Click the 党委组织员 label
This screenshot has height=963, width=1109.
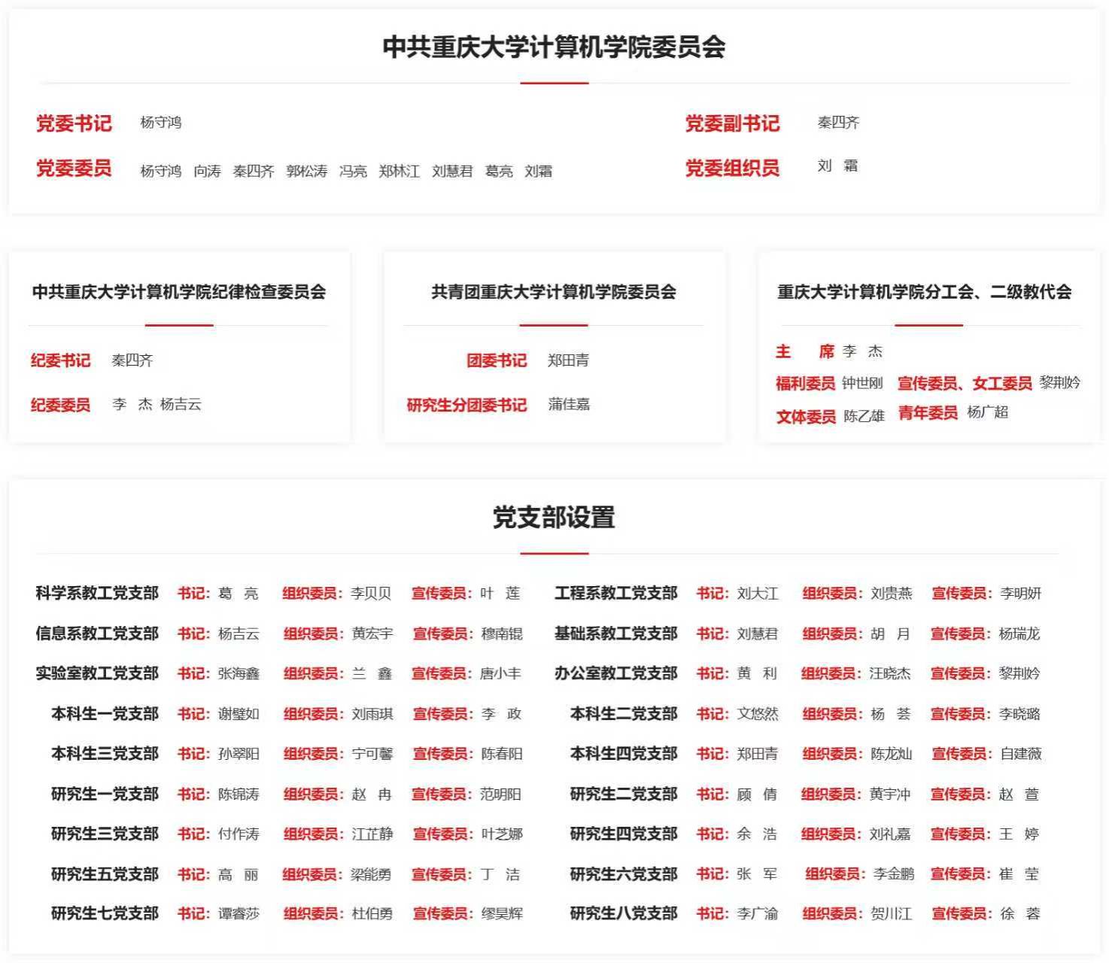pos(731,168)
